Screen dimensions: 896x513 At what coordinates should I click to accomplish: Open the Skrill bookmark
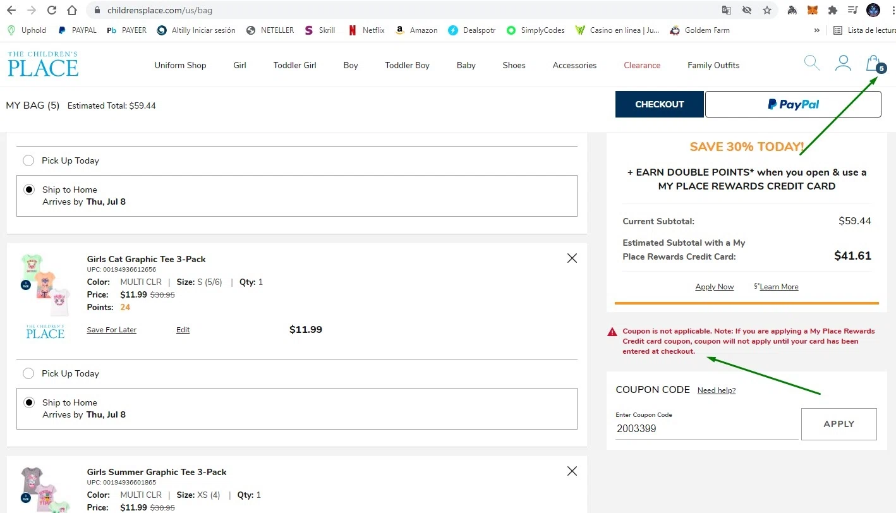(x=320, y=30)
